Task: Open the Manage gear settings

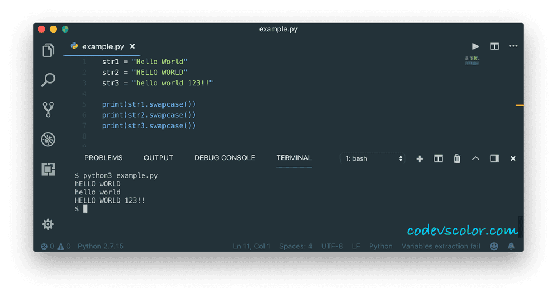Action: (x=48, y=224)
